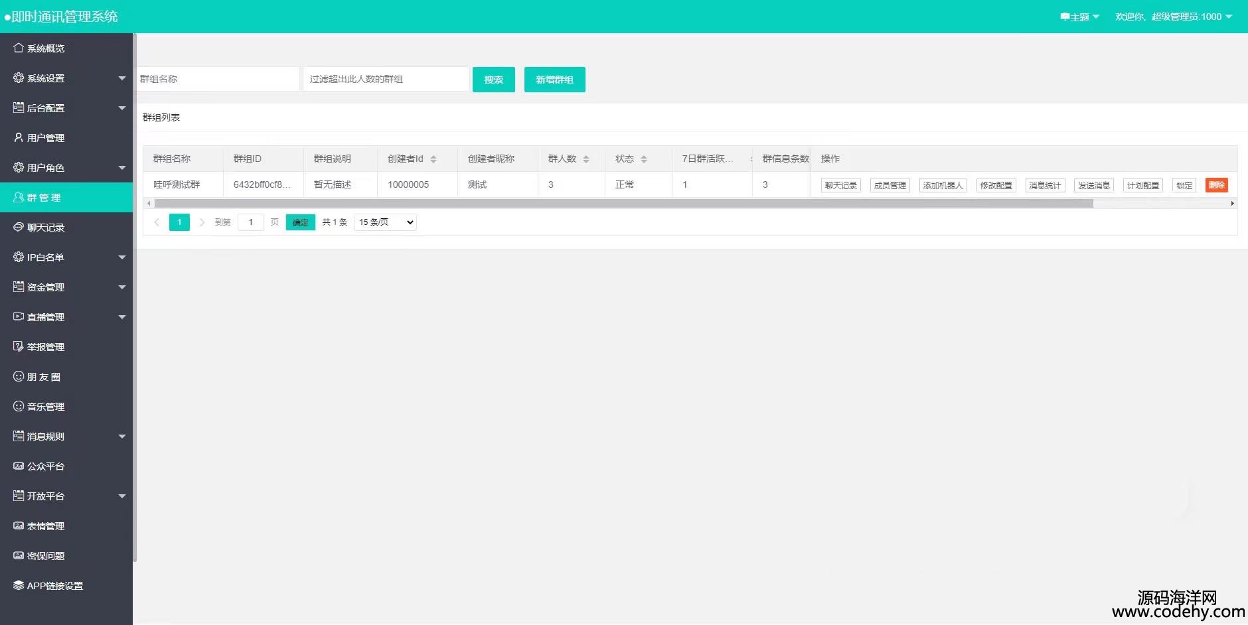Expand the 后台配置 submenu arrow
1248x625 pixels.
pyautogui.click(x=121, y=108)
